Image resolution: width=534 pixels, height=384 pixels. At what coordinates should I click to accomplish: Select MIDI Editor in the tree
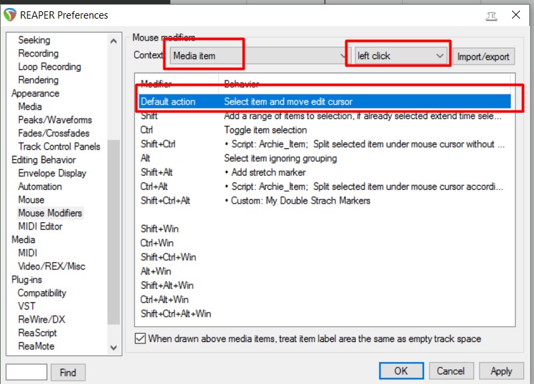40,226
